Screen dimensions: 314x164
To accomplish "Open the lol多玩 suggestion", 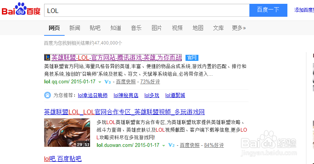I will tap(152, 95).
